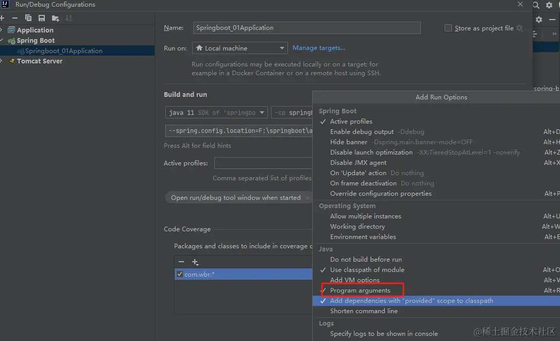Expand the Tomcat Server node

pyautogui.click(x=2, y=61)
